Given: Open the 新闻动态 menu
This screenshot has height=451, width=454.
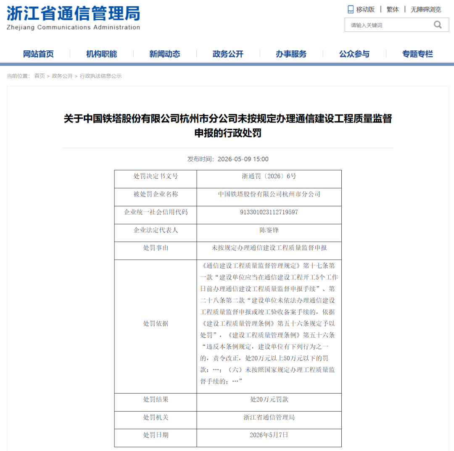Looking at the screenshot, I should (x=165, y=54).
